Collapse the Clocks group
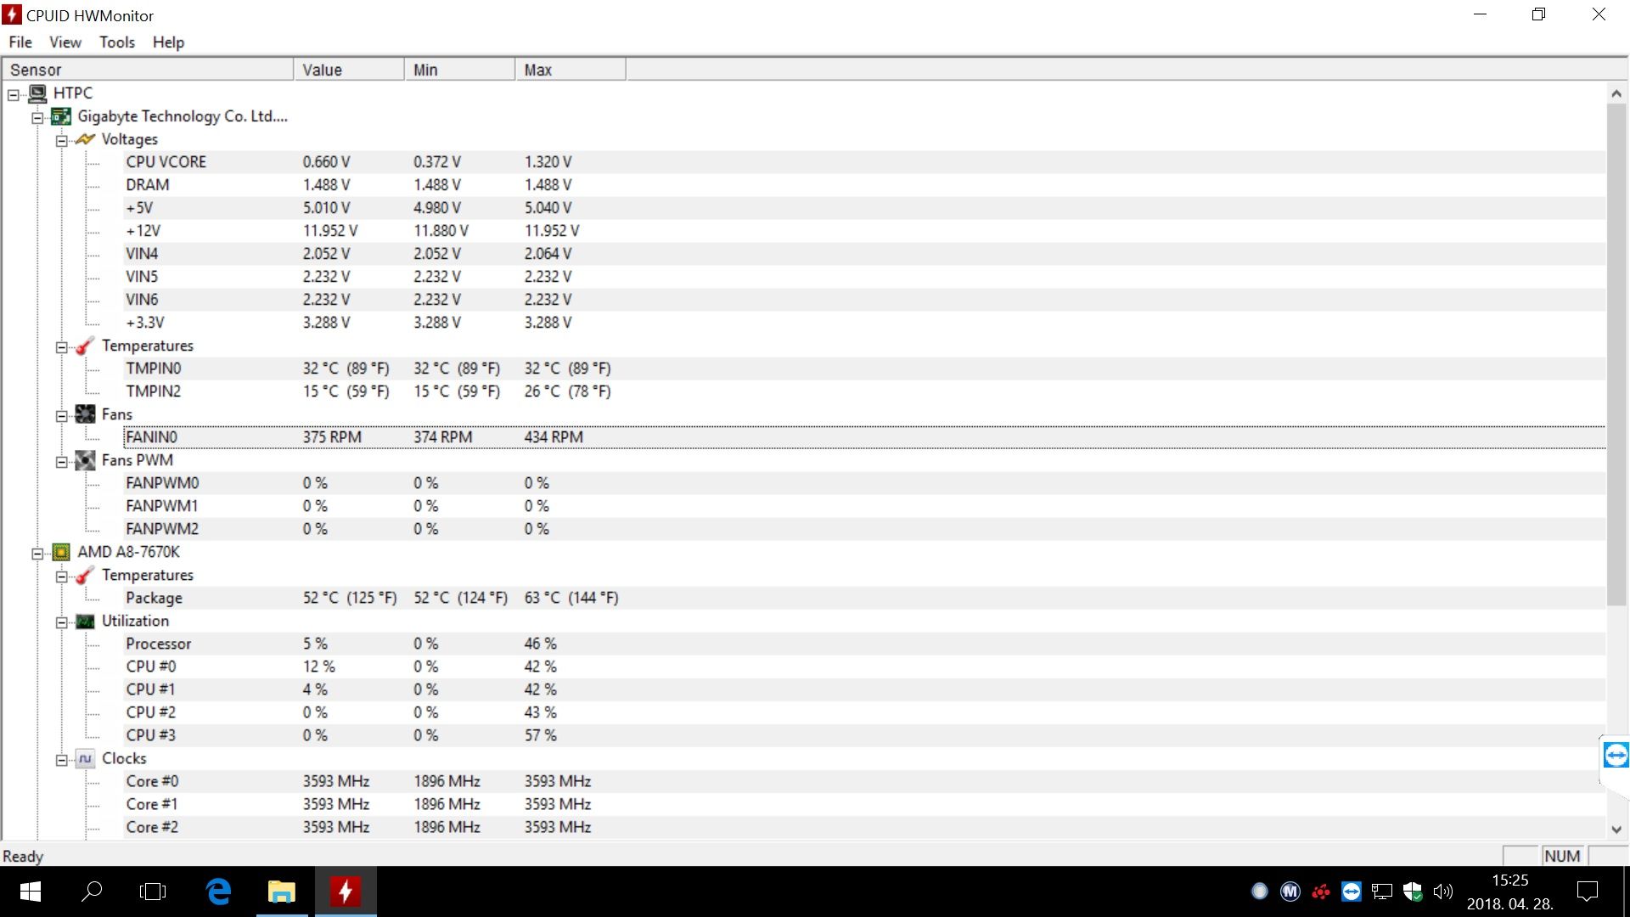The image size is (1630, 917). coord(61,760)
